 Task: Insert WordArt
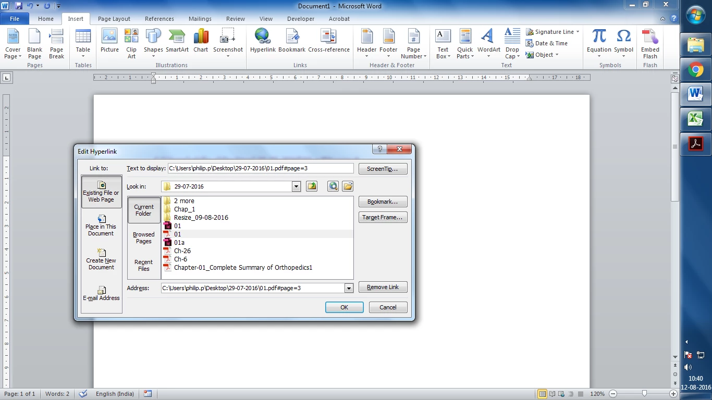pos(488,44)
